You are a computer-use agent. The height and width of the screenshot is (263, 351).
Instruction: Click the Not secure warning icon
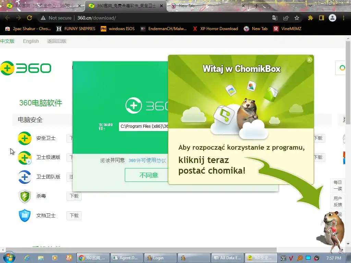(43, 18)
